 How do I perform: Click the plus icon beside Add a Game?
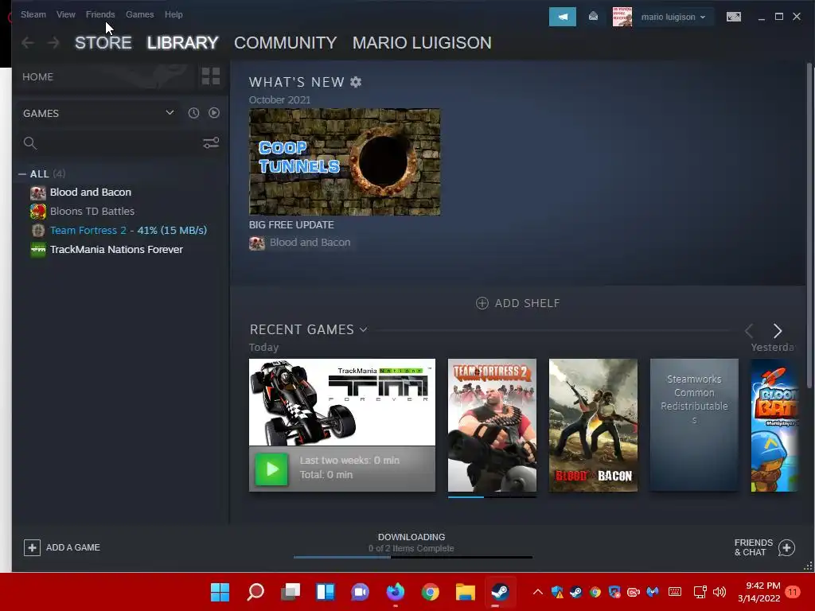(32, 547)
